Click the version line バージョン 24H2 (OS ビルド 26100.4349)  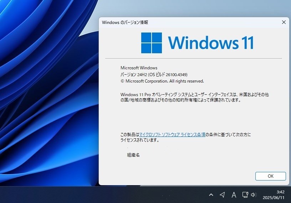154,75
